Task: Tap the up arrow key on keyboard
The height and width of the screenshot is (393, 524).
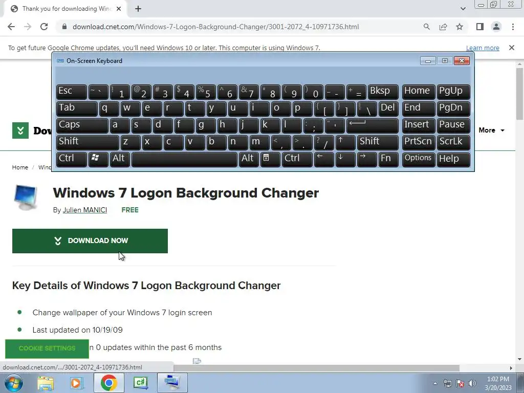Action: tap(345, 142)
